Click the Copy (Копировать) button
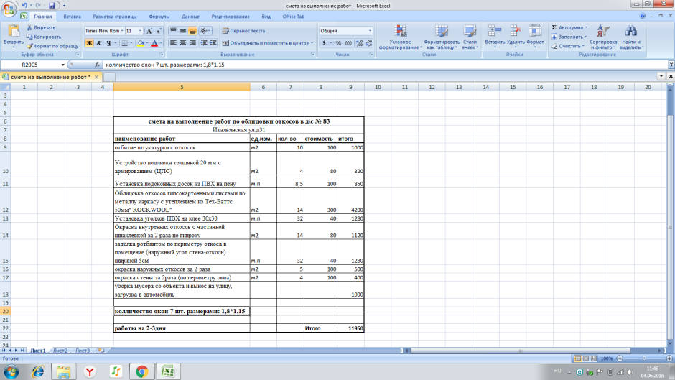 pyautogui.click(x=44, y=37)
